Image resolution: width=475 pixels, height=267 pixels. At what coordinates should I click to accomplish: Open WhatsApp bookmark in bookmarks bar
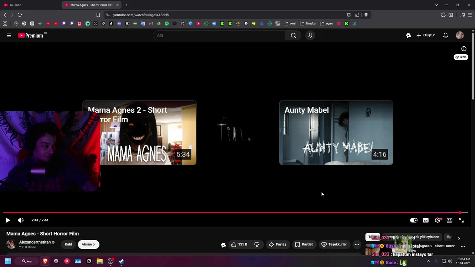click(x=206, y=23)
